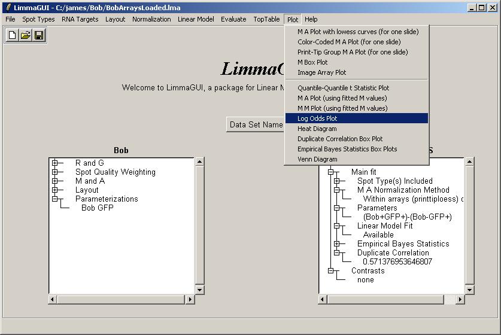Select Bob GFP parameterization item

pyautogui.click(x=97, y=208)
